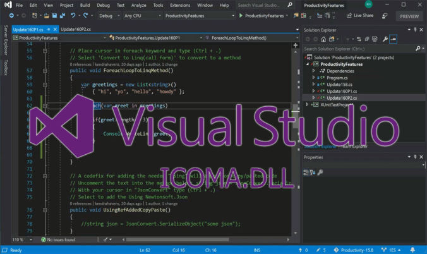This screenshot has height=254, width=427.
Task: Click the Save All icon
Action: 63,16
